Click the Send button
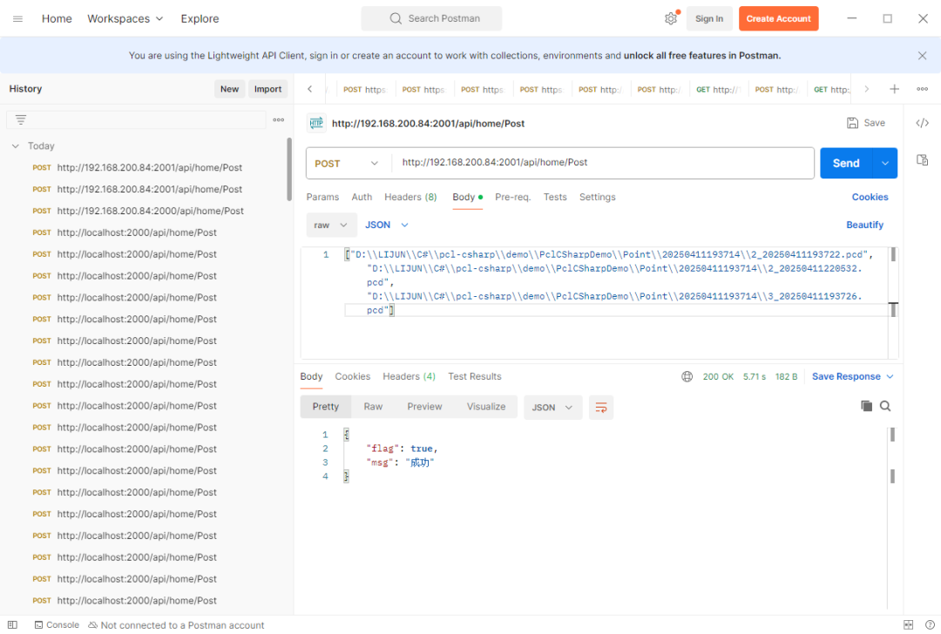 pyautogui.click(x=845, y=163)
